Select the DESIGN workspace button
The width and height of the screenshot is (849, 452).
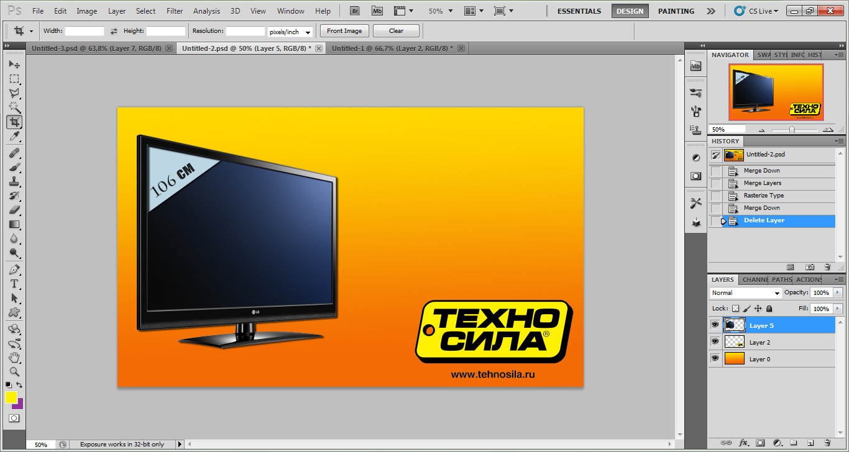(x=630, y=11)
